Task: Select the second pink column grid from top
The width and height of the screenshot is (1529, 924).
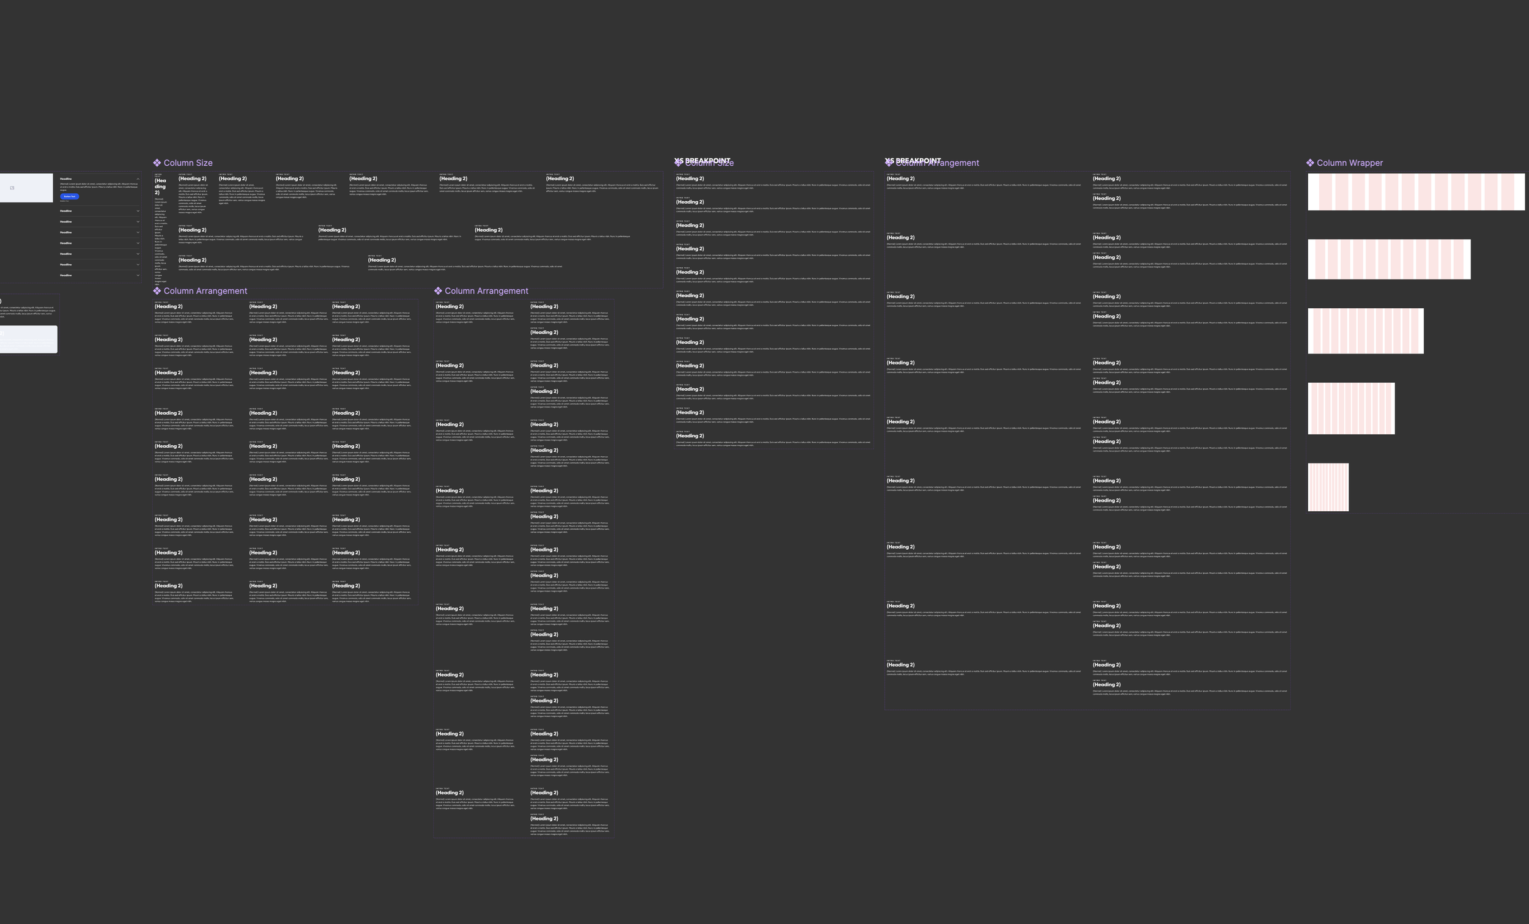Action: click(x=1389, y=259)
